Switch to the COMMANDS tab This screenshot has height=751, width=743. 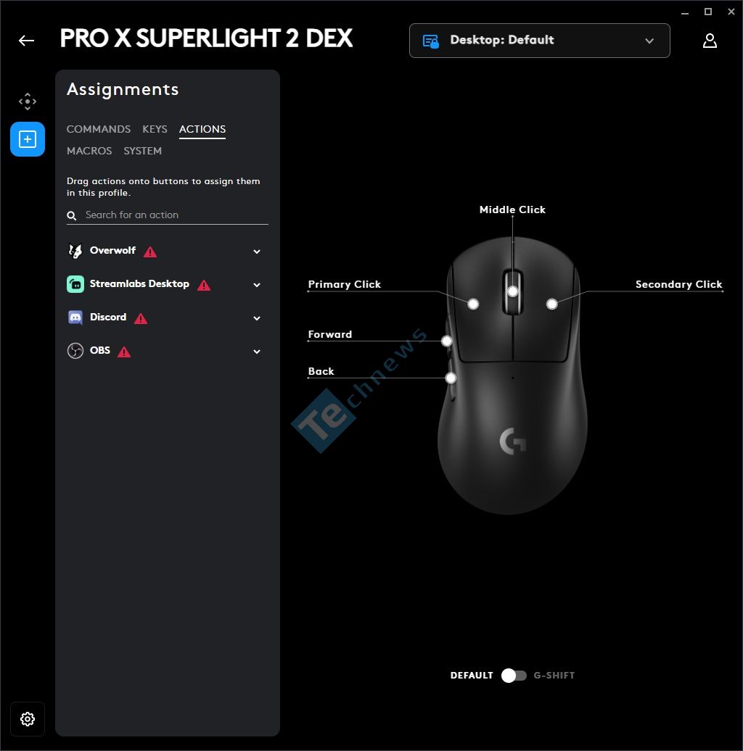click(98, 129)
